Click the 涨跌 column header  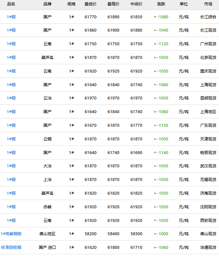[161, 4]
